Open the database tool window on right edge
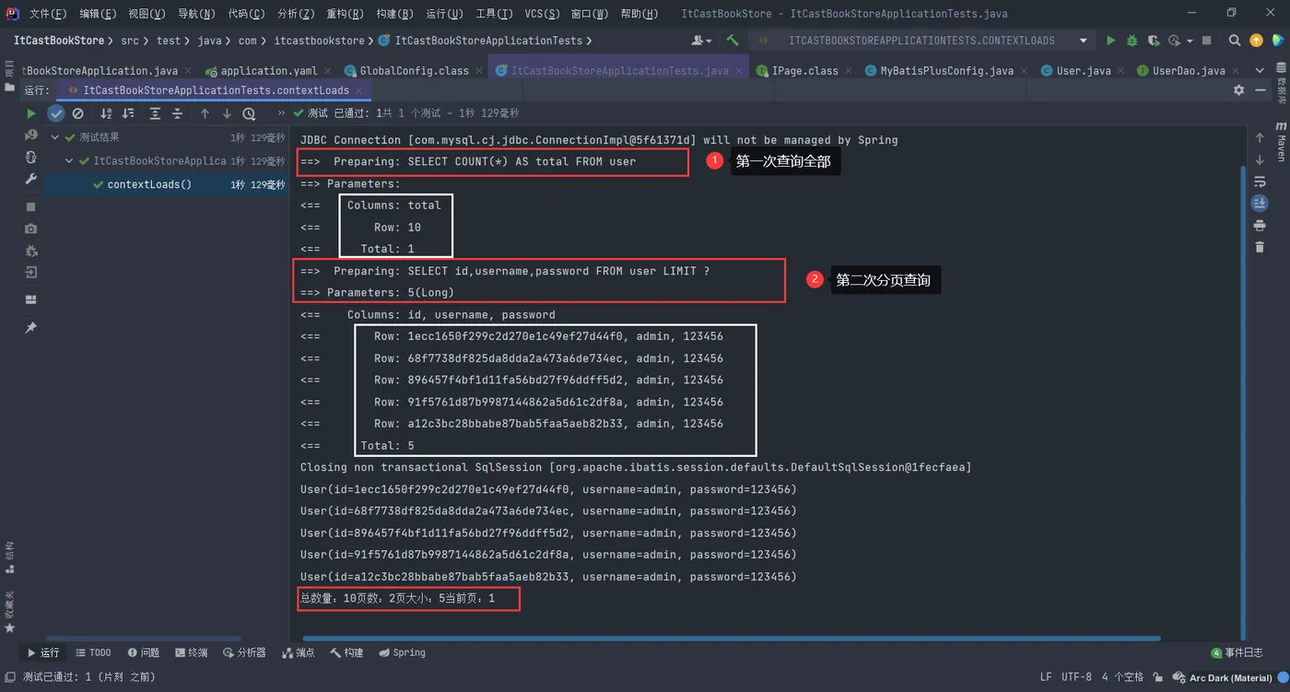 [1281, 85]
